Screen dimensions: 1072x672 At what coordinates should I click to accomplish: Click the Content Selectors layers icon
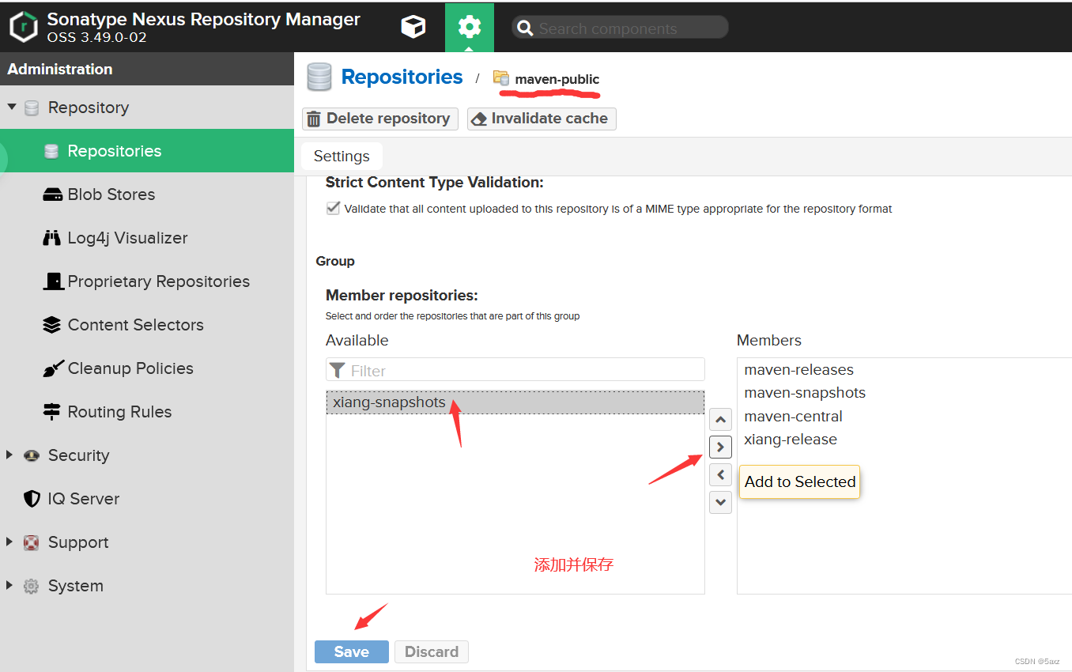click(52, 325)
